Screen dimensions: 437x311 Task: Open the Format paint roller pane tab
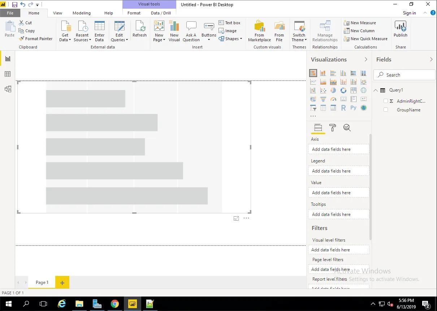click(333, 128)
